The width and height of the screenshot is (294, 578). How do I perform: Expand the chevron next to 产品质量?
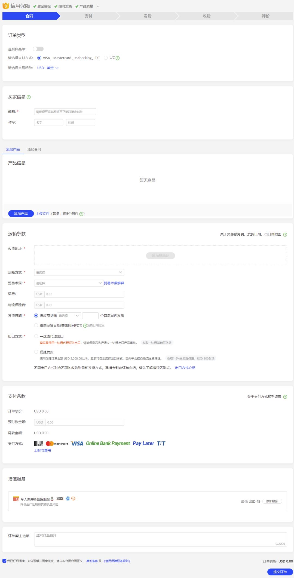click(98, 6)
